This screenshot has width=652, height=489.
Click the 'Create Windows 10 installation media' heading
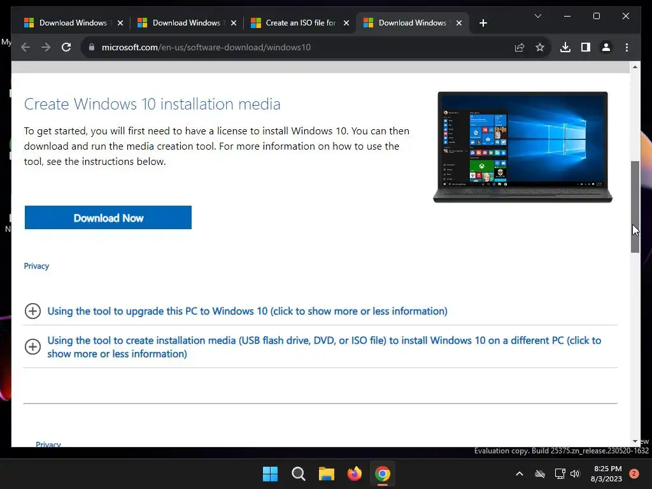(152, 104)
